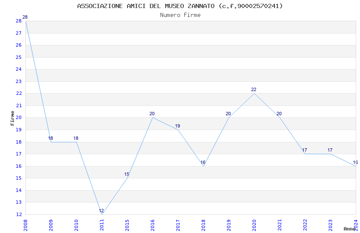This screenshot has width=360, height=233.
Task: Click y-axis tick label 22
Action: 19,94
